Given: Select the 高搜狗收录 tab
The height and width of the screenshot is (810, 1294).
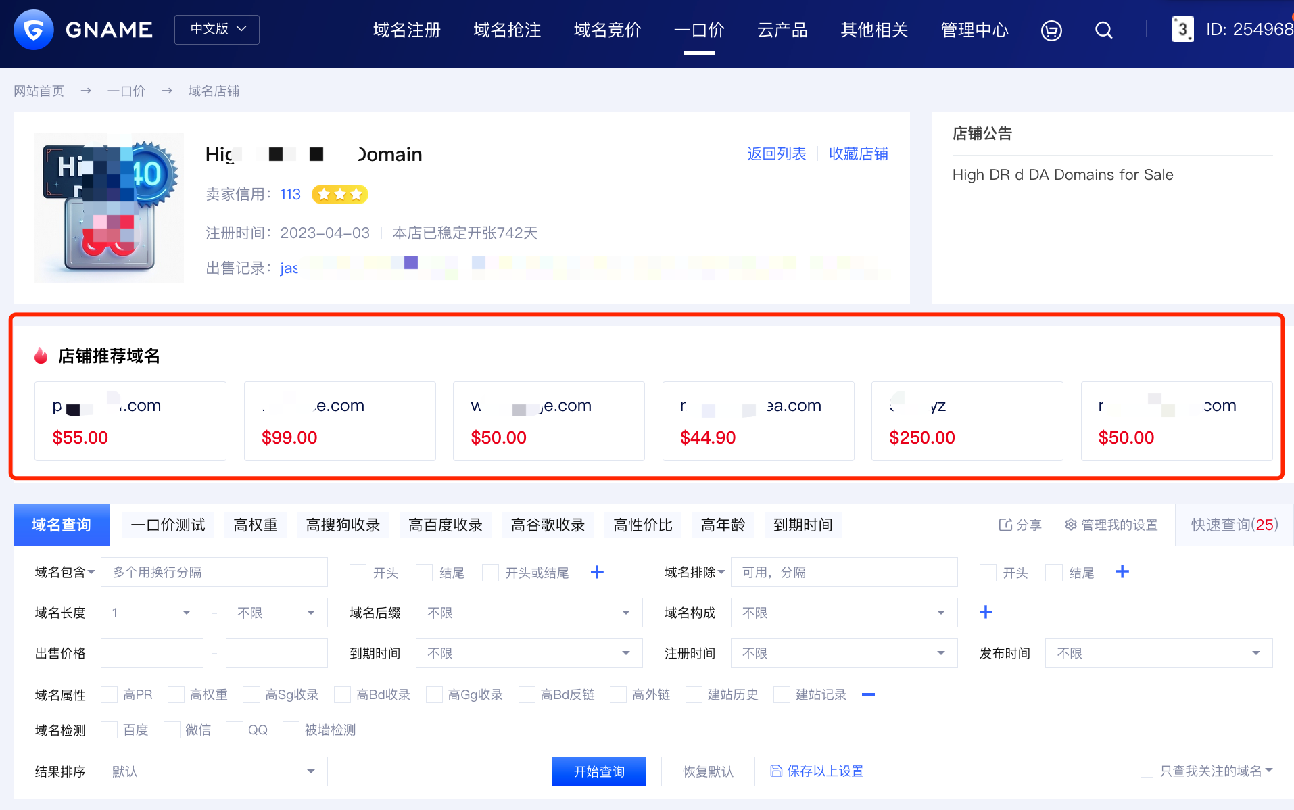Looking at the screenshot, I should click(x=343, y=525).
